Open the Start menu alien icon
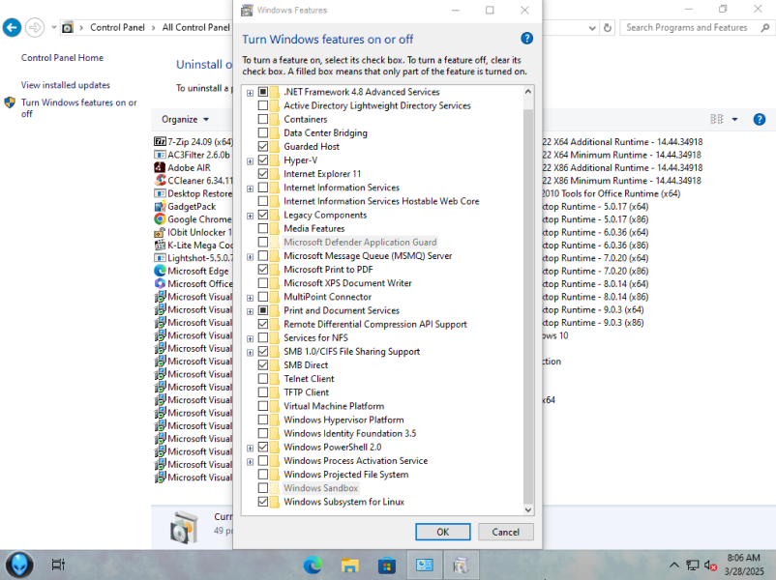The width and height of the screenshot is (776, 580). coord(19,565)
